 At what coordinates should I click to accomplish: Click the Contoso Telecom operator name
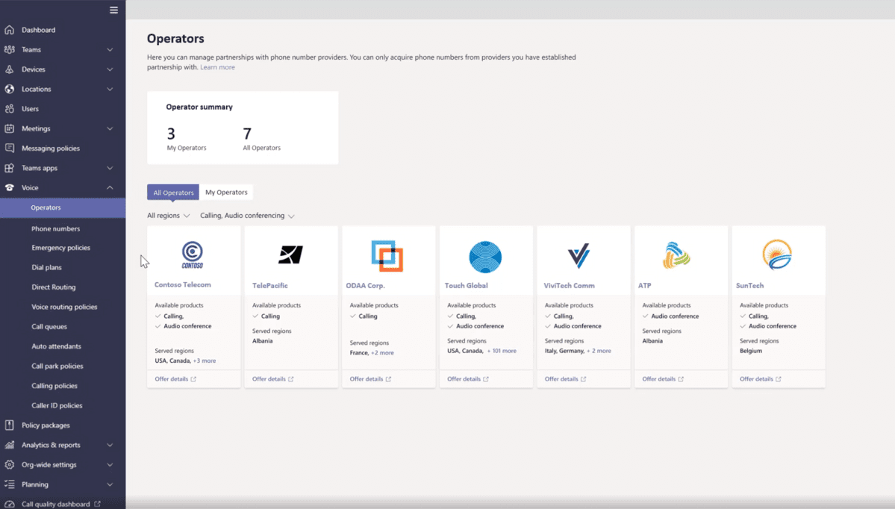(183, 285)
